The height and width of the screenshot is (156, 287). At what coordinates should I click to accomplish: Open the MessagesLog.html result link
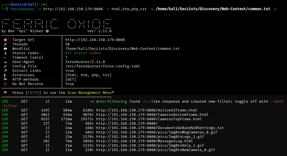[144, 141]
